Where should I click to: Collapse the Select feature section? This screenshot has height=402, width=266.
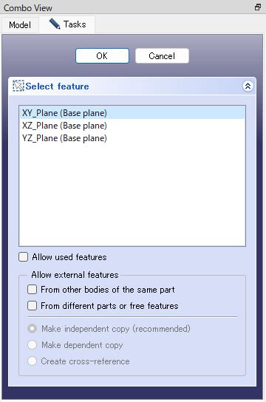pos(248,86)
